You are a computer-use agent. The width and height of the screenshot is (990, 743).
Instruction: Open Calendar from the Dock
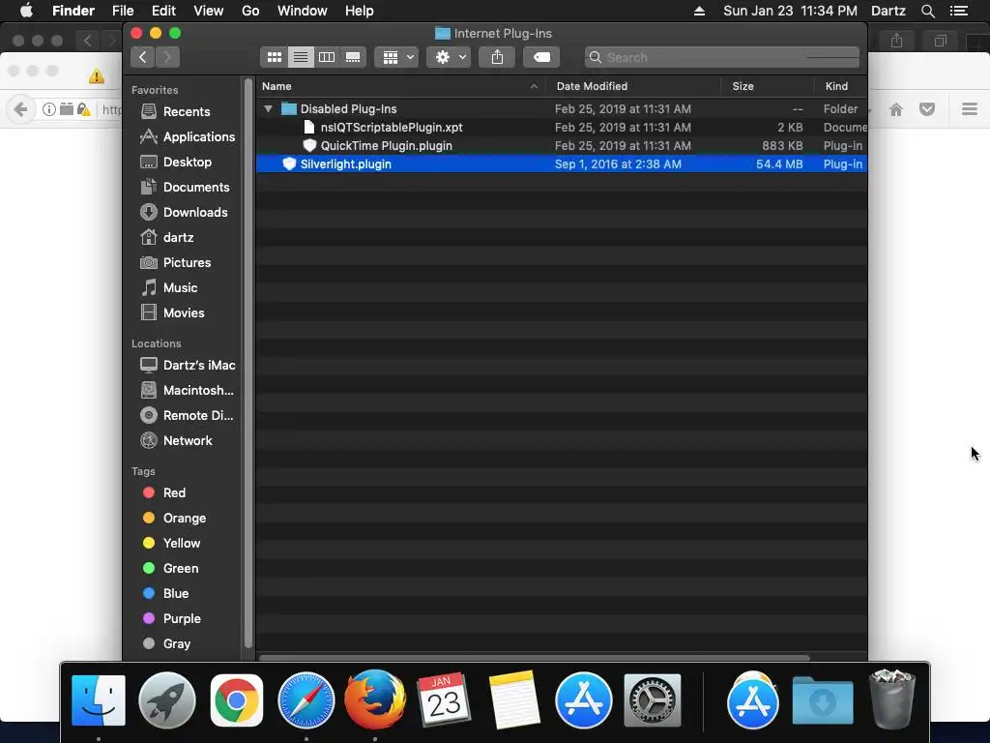[x=445, y=700]
